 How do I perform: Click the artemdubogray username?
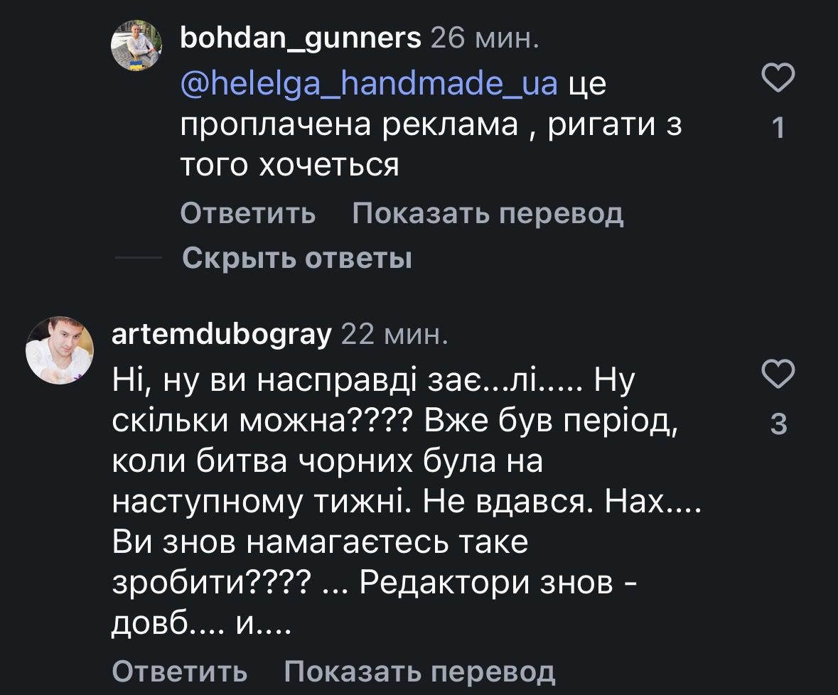(222, 333)
